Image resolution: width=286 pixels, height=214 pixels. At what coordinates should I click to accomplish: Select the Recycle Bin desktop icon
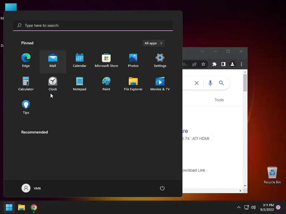(x=272, y=175)
